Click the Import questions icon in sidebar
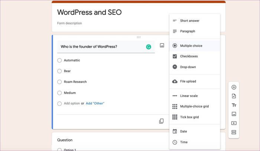Image resolution: width=260 pixels, height=151 pixels. [234, 96]
